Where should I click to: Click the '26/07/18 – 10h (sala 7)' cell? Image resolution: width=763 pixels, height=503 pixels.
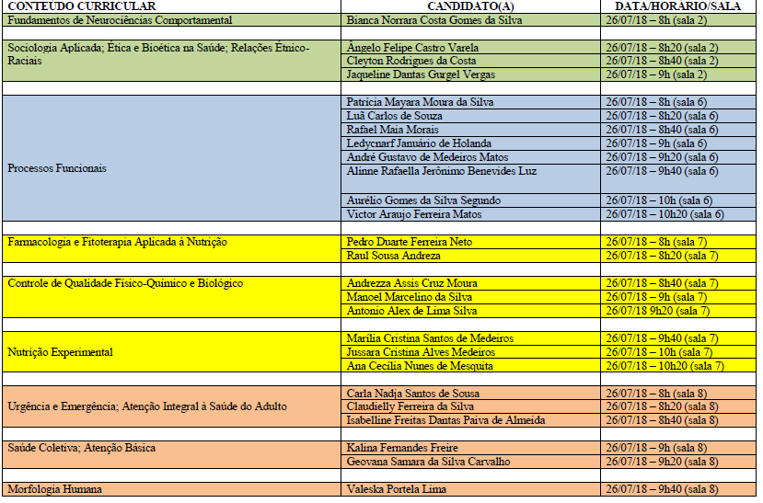click(678, 352)
